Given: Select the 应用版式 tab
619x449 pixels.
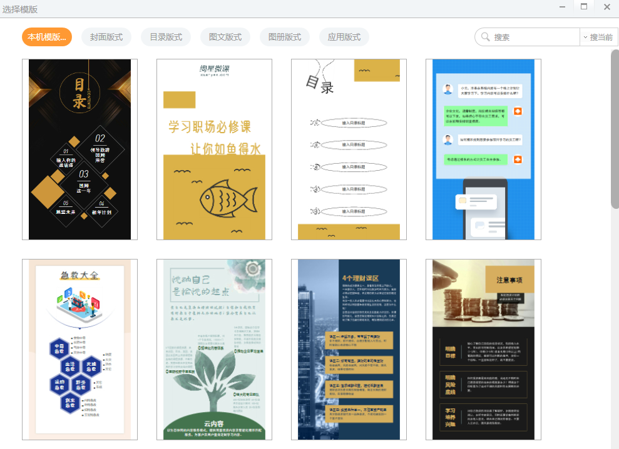Looking at the screenshot, I should pos(344,37).
